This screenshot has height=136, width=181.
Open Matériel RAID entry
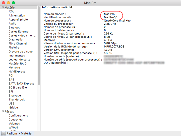tap(17, 63)
